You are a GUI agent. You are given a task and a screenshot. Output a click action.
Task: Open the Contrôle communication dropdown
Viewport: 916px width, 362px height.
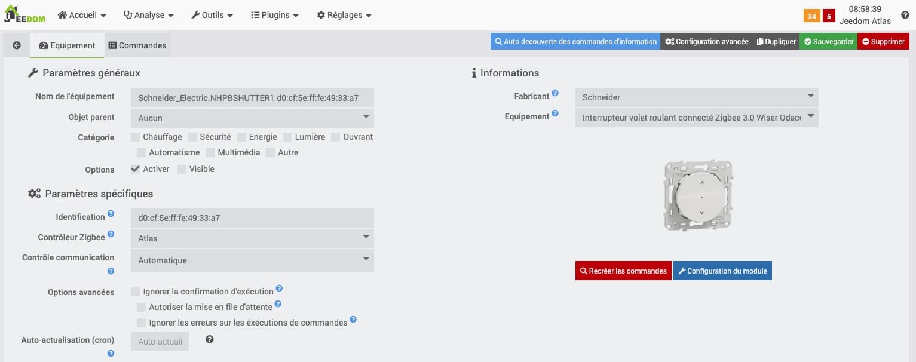click(252, 260)
